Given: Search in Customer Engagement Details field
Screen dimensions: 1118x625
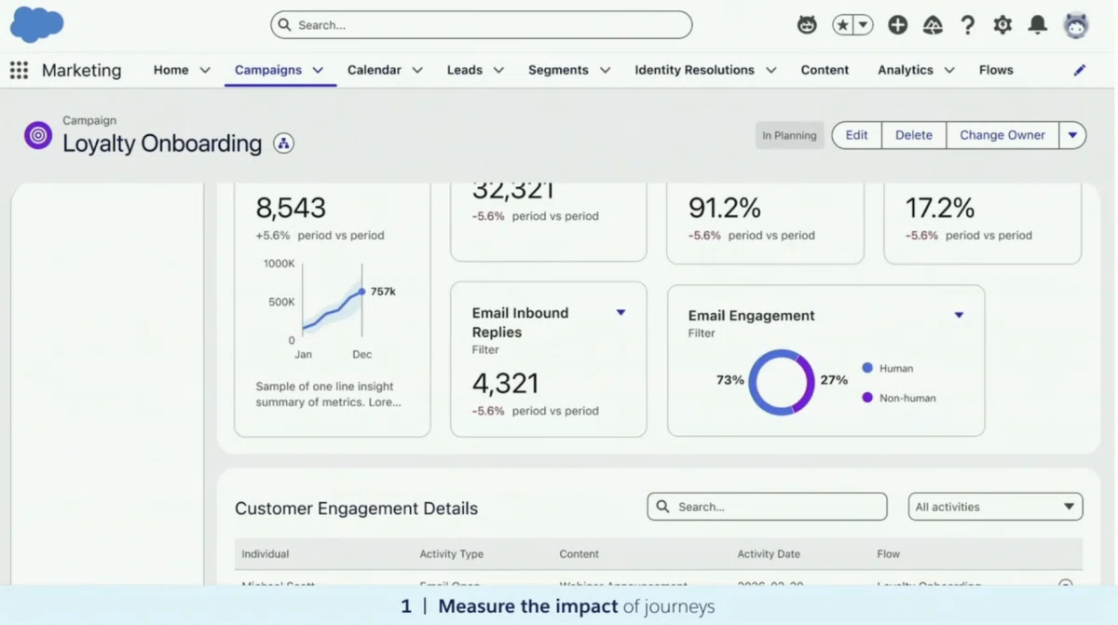Looking at the screenshot, I should [x=767, y=507].
